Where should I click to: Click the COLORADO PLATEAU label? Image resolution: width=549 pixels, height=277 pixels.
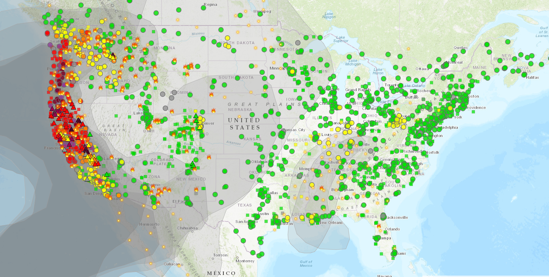(x=163, y=162)
